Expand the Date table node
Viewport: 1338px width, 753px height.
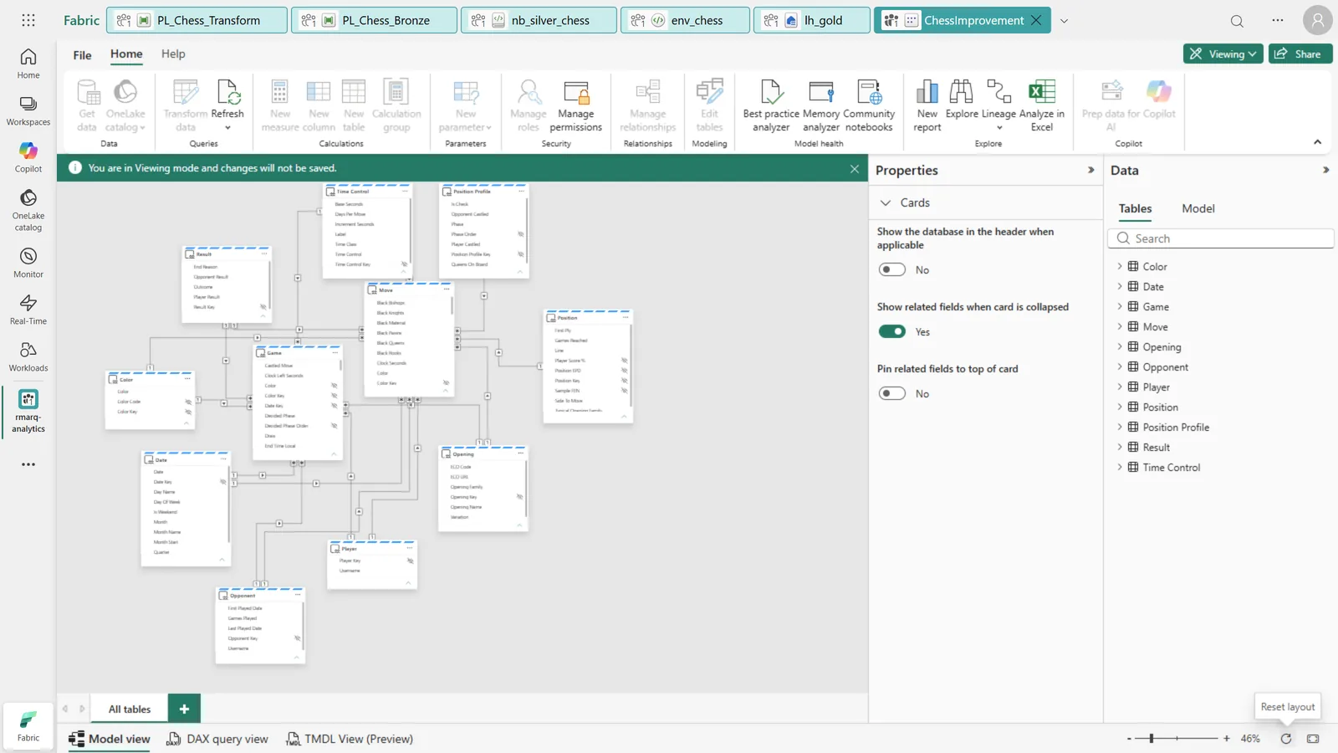pyautogui.click(x=1120, y=286)
